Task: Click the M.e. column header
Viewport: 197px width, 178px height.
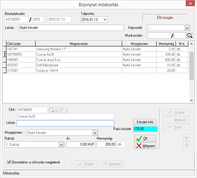Action: [x=182, y=44]
